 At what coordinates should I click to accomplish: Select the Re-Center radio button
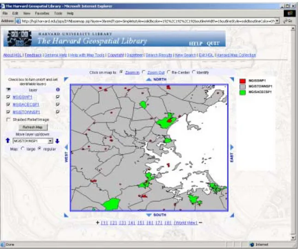[x=168, y=72]
